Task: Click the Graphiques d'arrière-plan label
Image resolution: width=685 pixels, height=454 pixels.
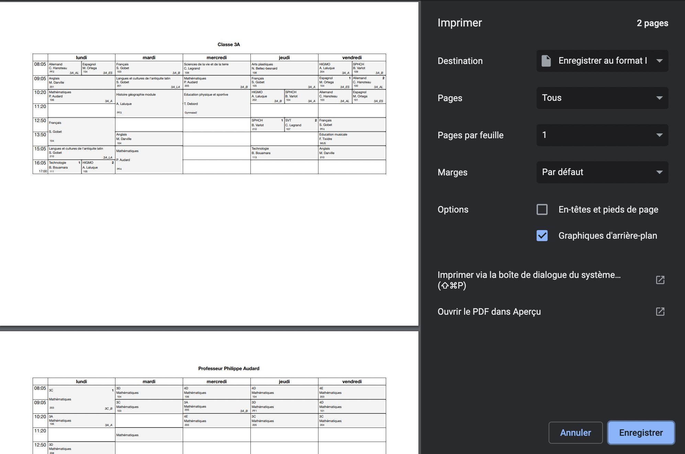Action: coord(607,236)
